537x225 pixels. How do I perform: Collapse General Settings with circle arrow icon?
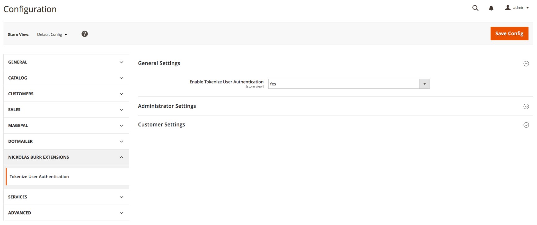526,64
